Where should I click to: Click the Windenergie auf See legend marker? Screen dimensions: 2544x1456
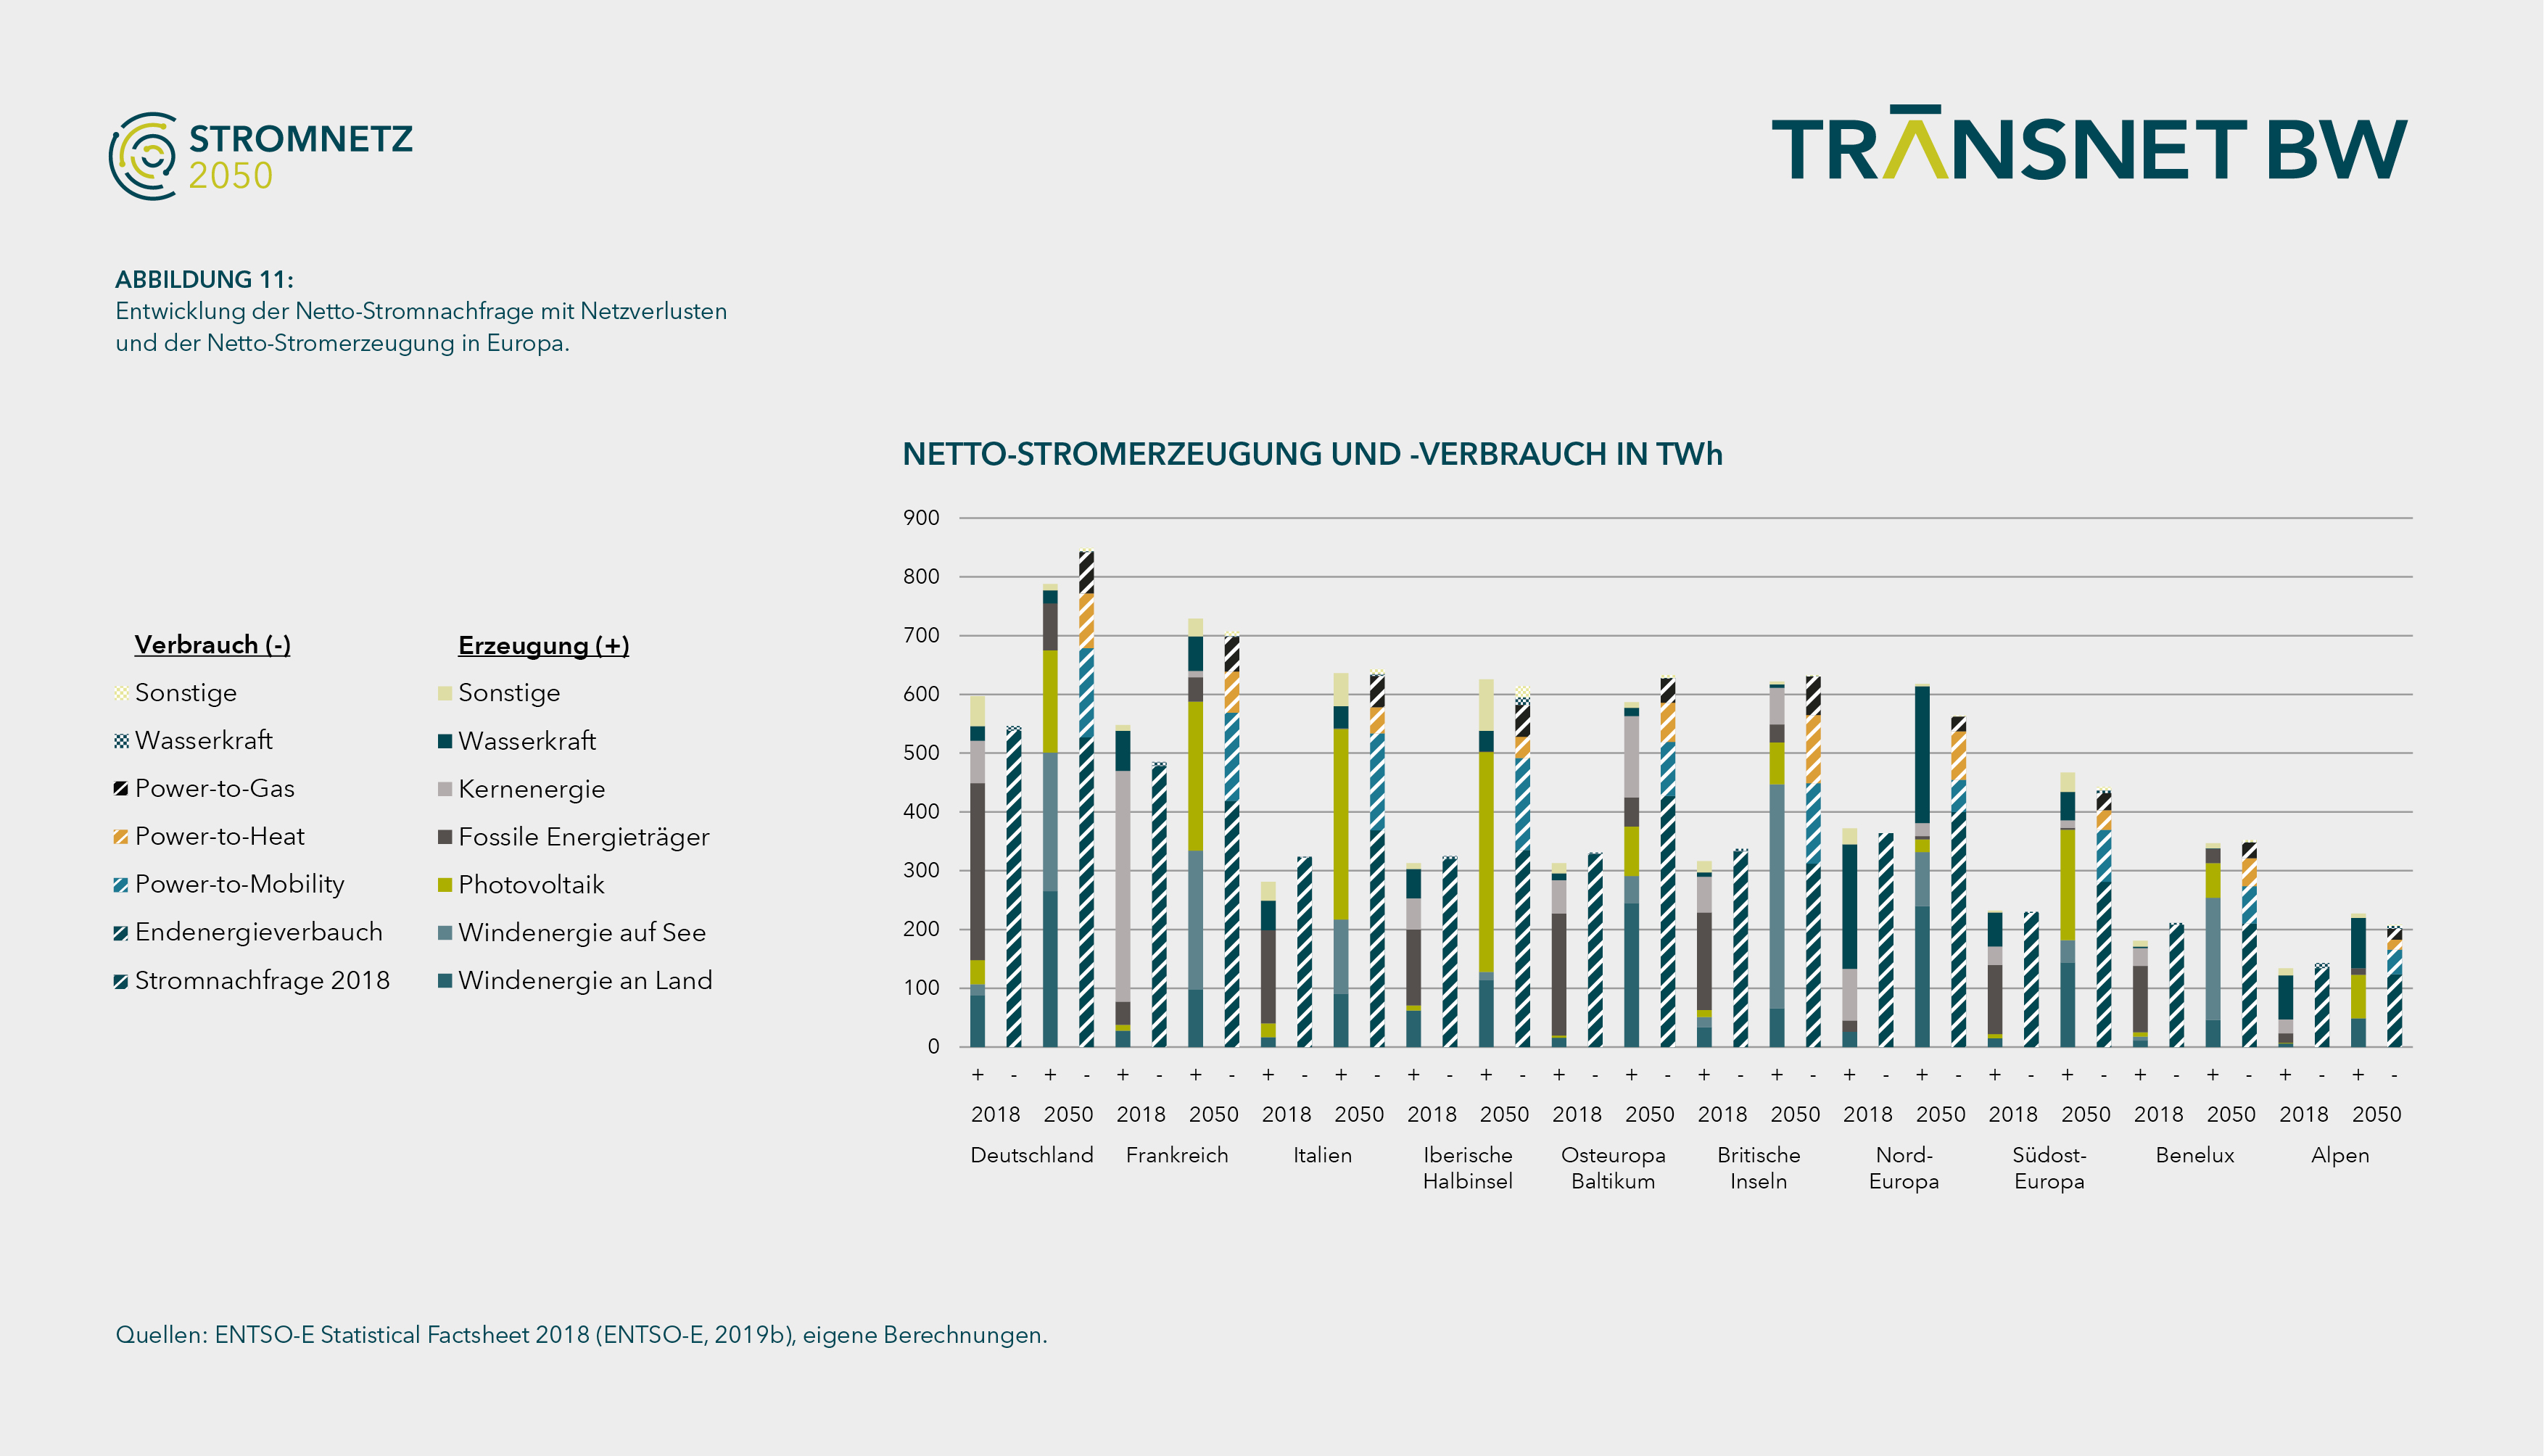[445, 933]
